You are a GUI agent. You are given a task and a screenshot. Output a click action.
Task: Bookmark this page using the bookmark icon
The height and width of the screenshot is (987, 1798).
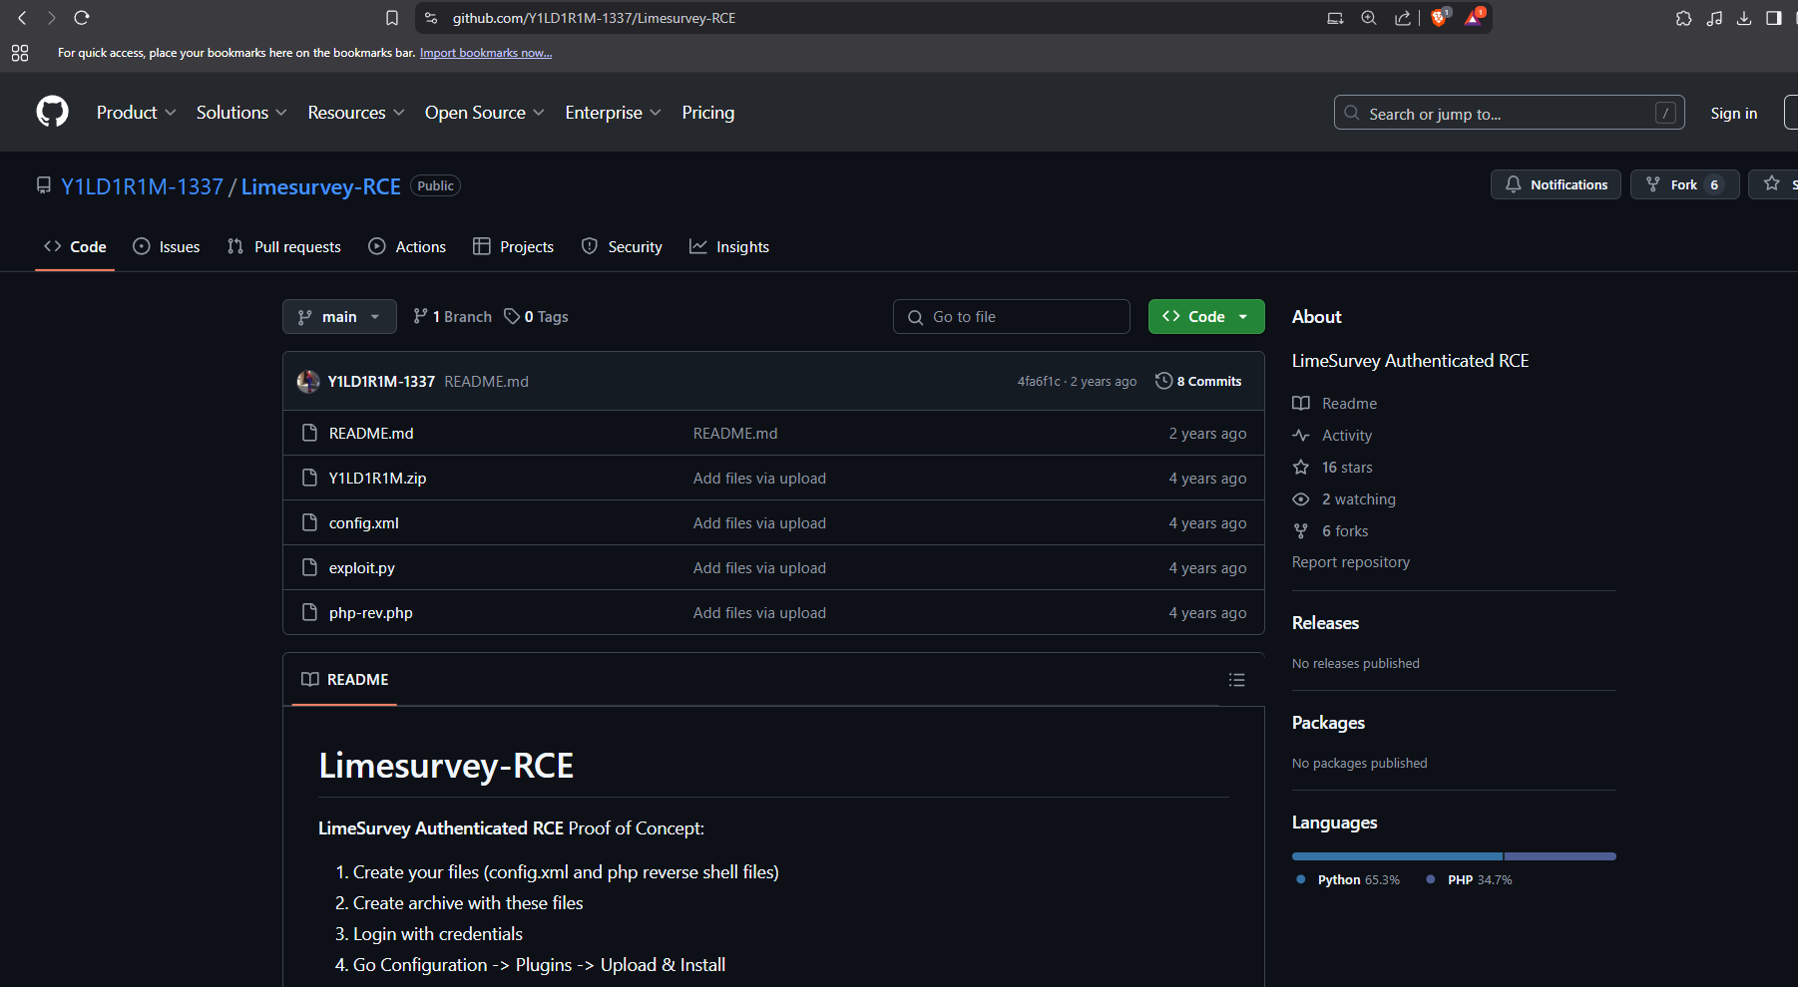[x=392, y=18]
